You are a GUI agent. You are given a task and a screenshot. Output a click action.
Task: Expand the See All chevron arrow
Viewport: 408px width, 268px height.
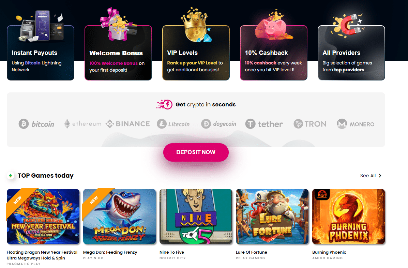(x=380, y=176)
